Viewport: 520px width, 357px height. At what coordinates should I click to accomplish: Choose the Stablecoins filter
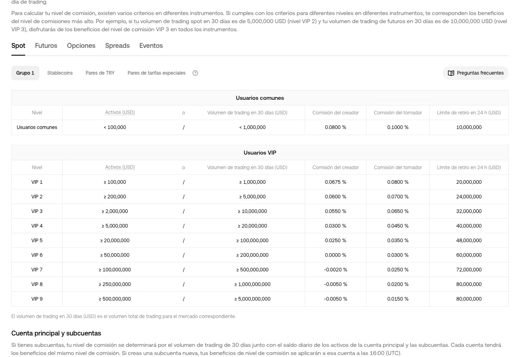[x=60, y=73]
